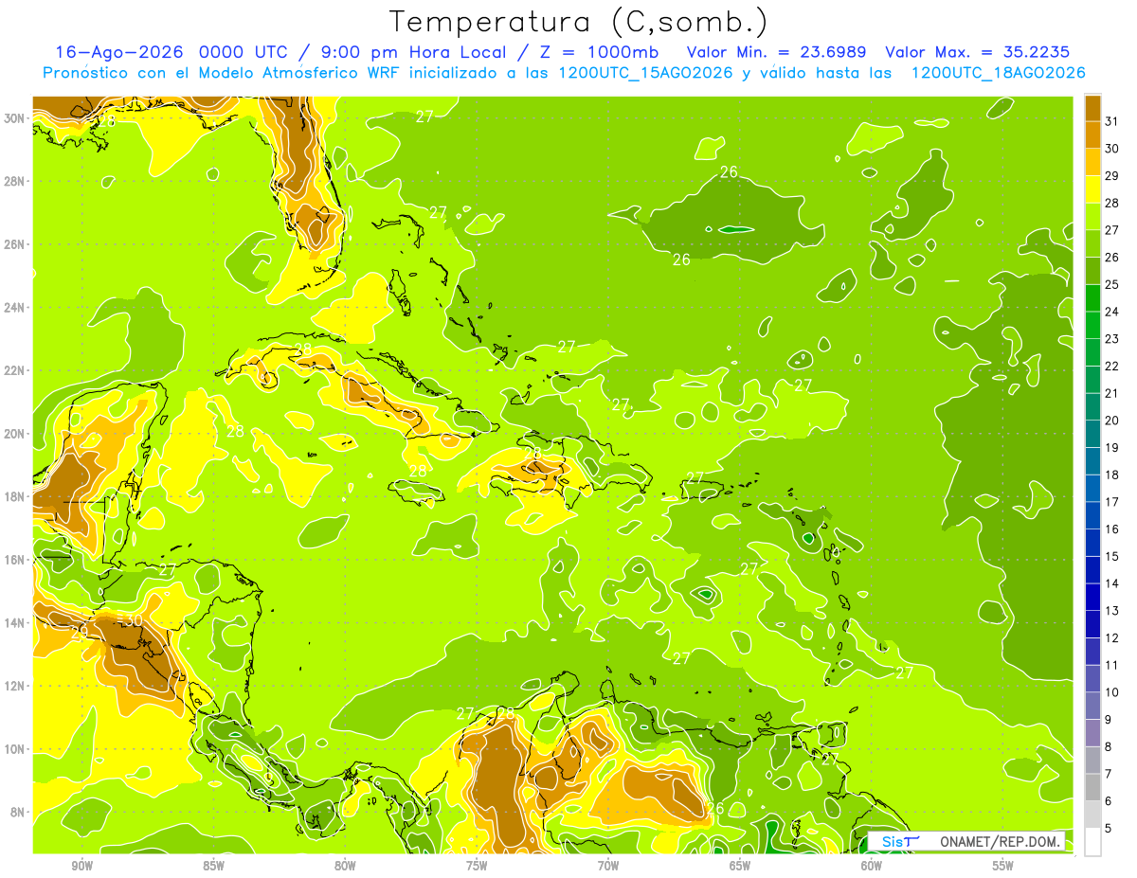This screenshot has width=1137, height=878.
Task: Click the 24N latitude axis label
Action: pos(14,307)
